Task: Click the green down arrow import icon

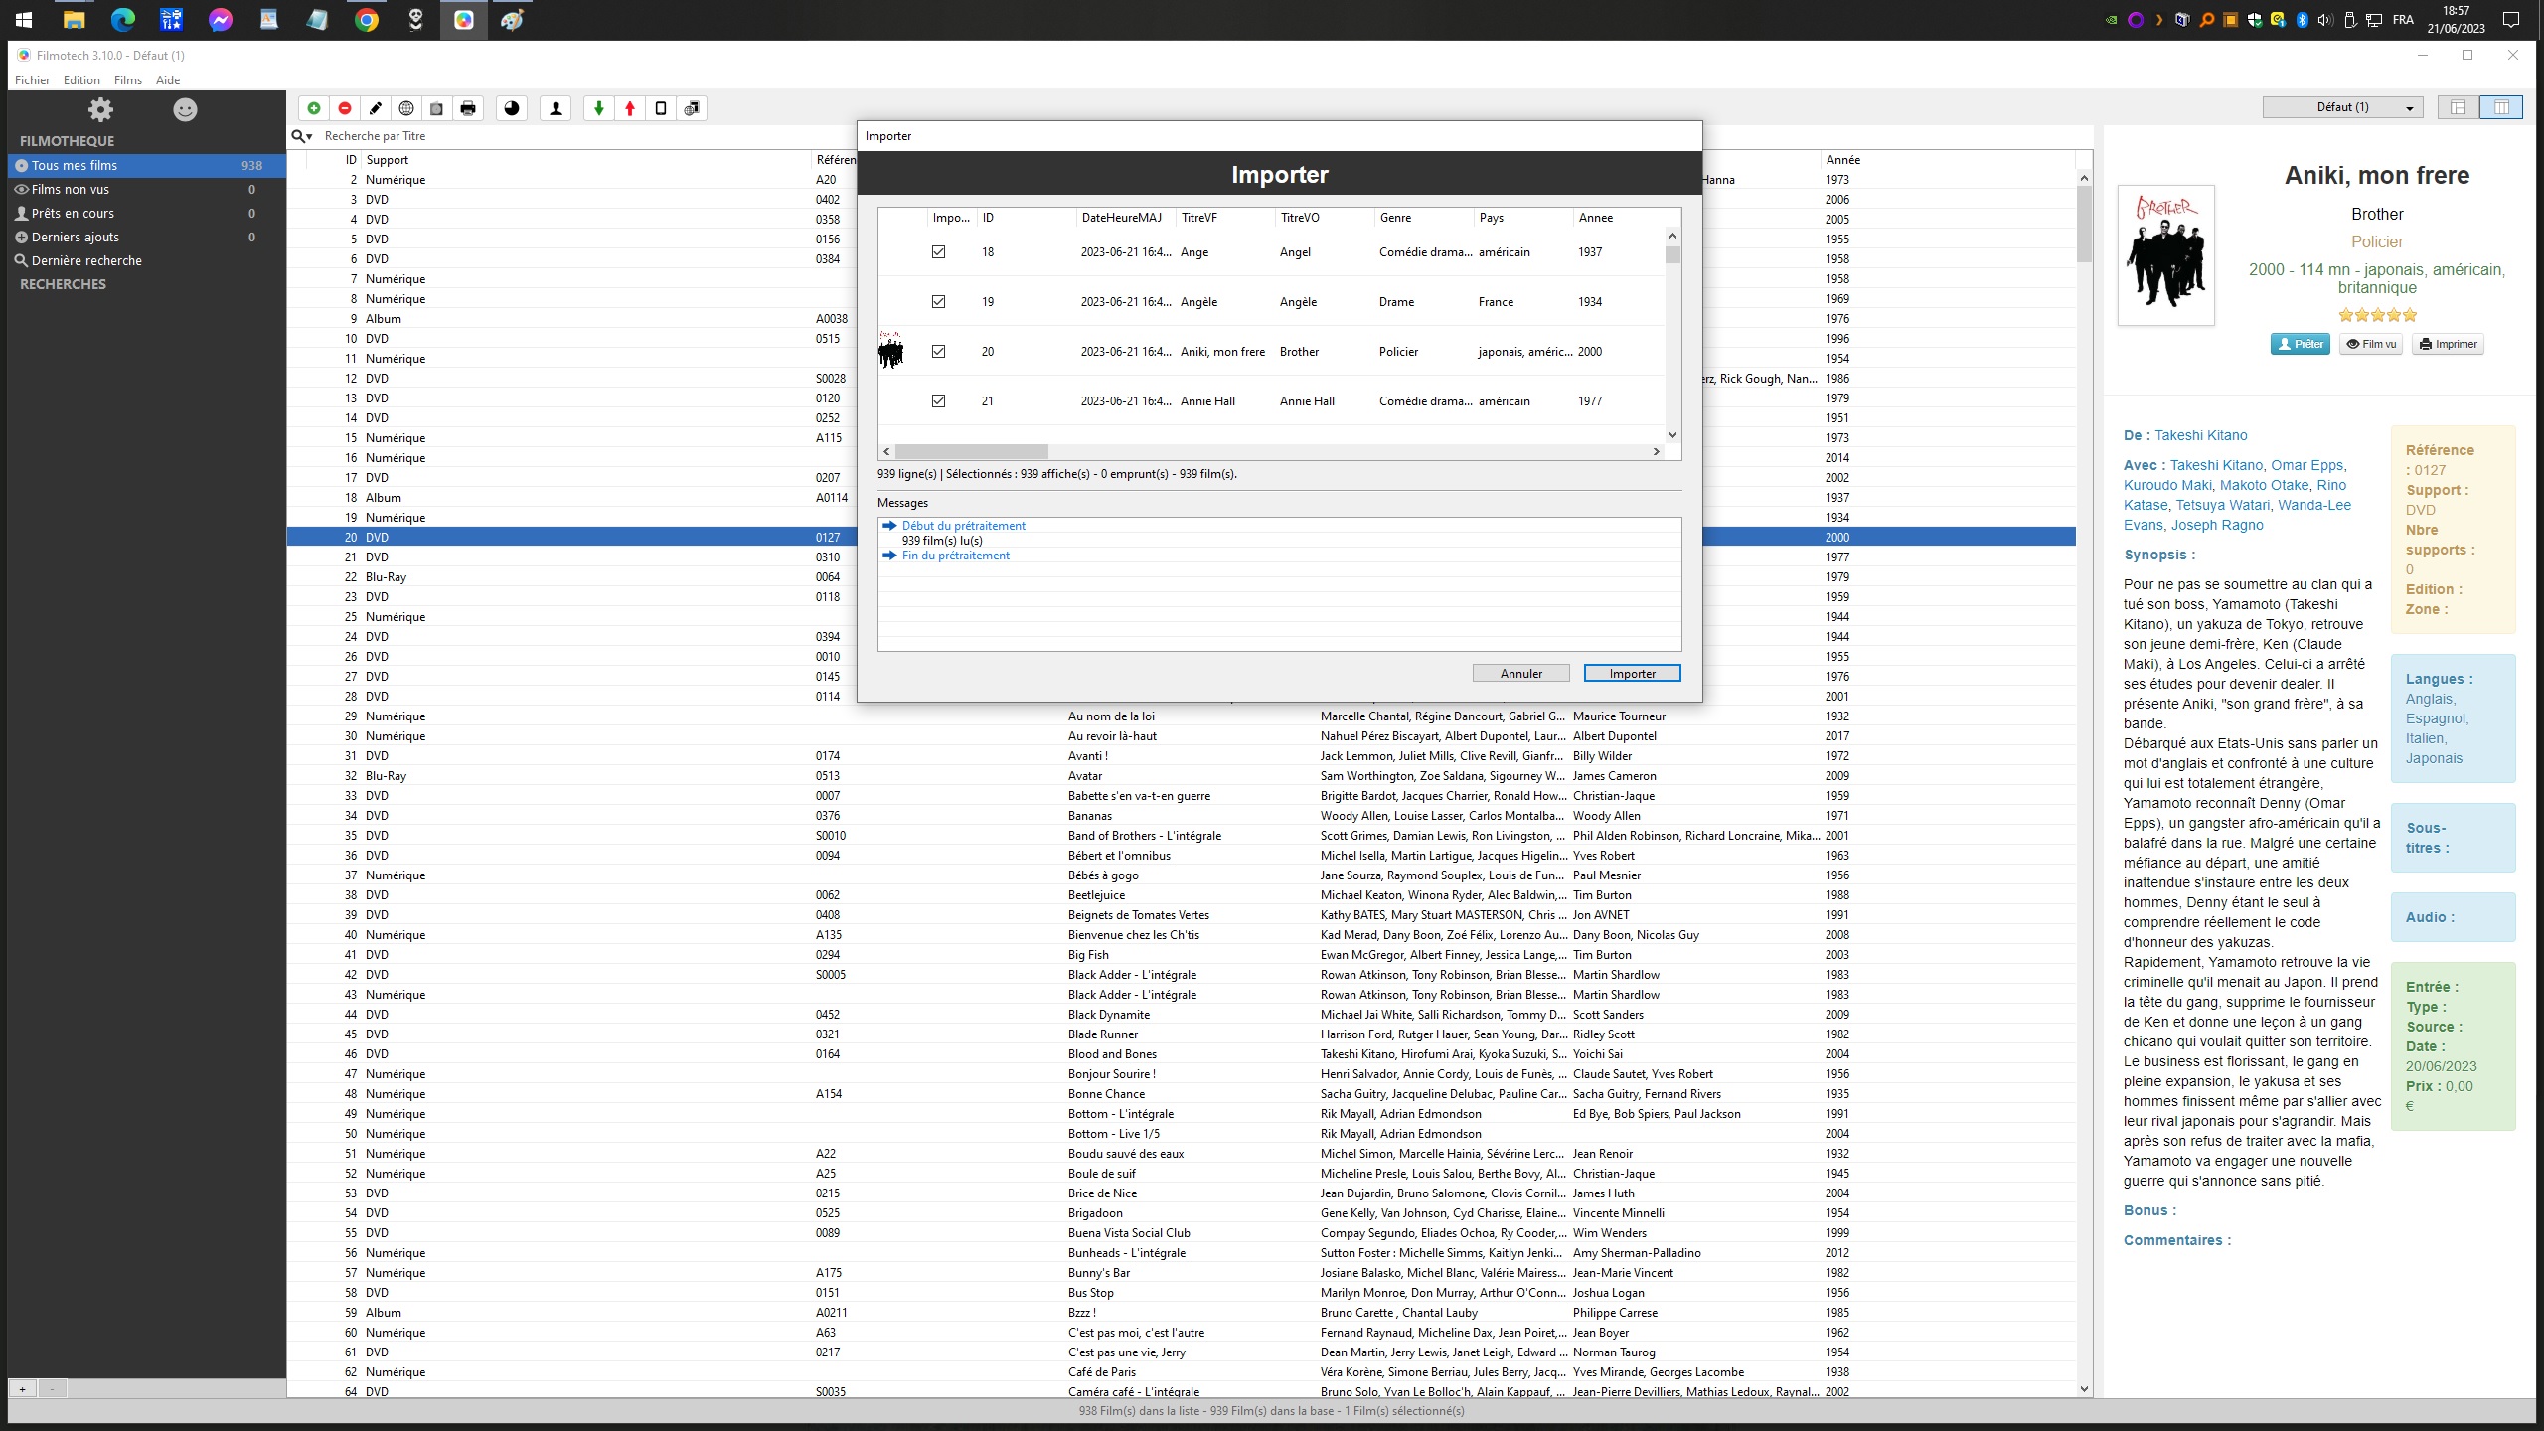Action: click(598, 108)
